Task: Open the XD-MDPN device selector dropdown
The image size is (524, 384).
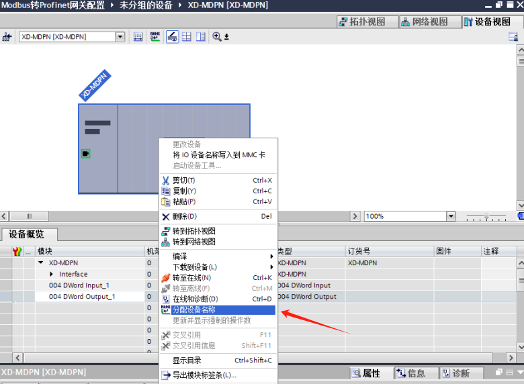Action: tap(120, 37)
